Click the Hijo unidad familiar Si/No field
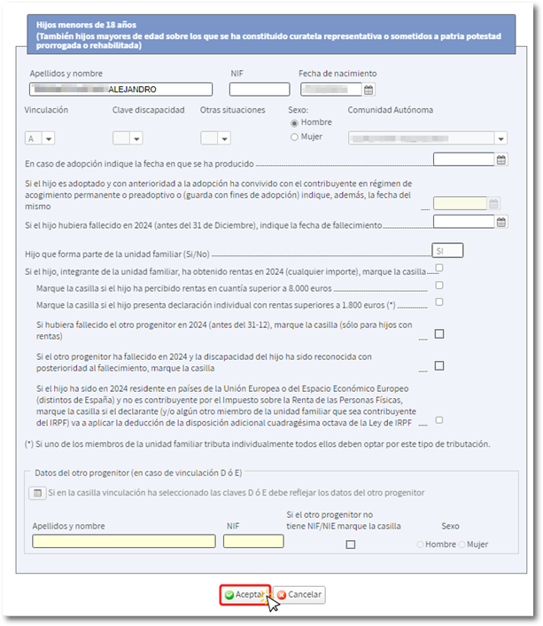543x626 pixels. pyautogui.click(x=447, y=251)
